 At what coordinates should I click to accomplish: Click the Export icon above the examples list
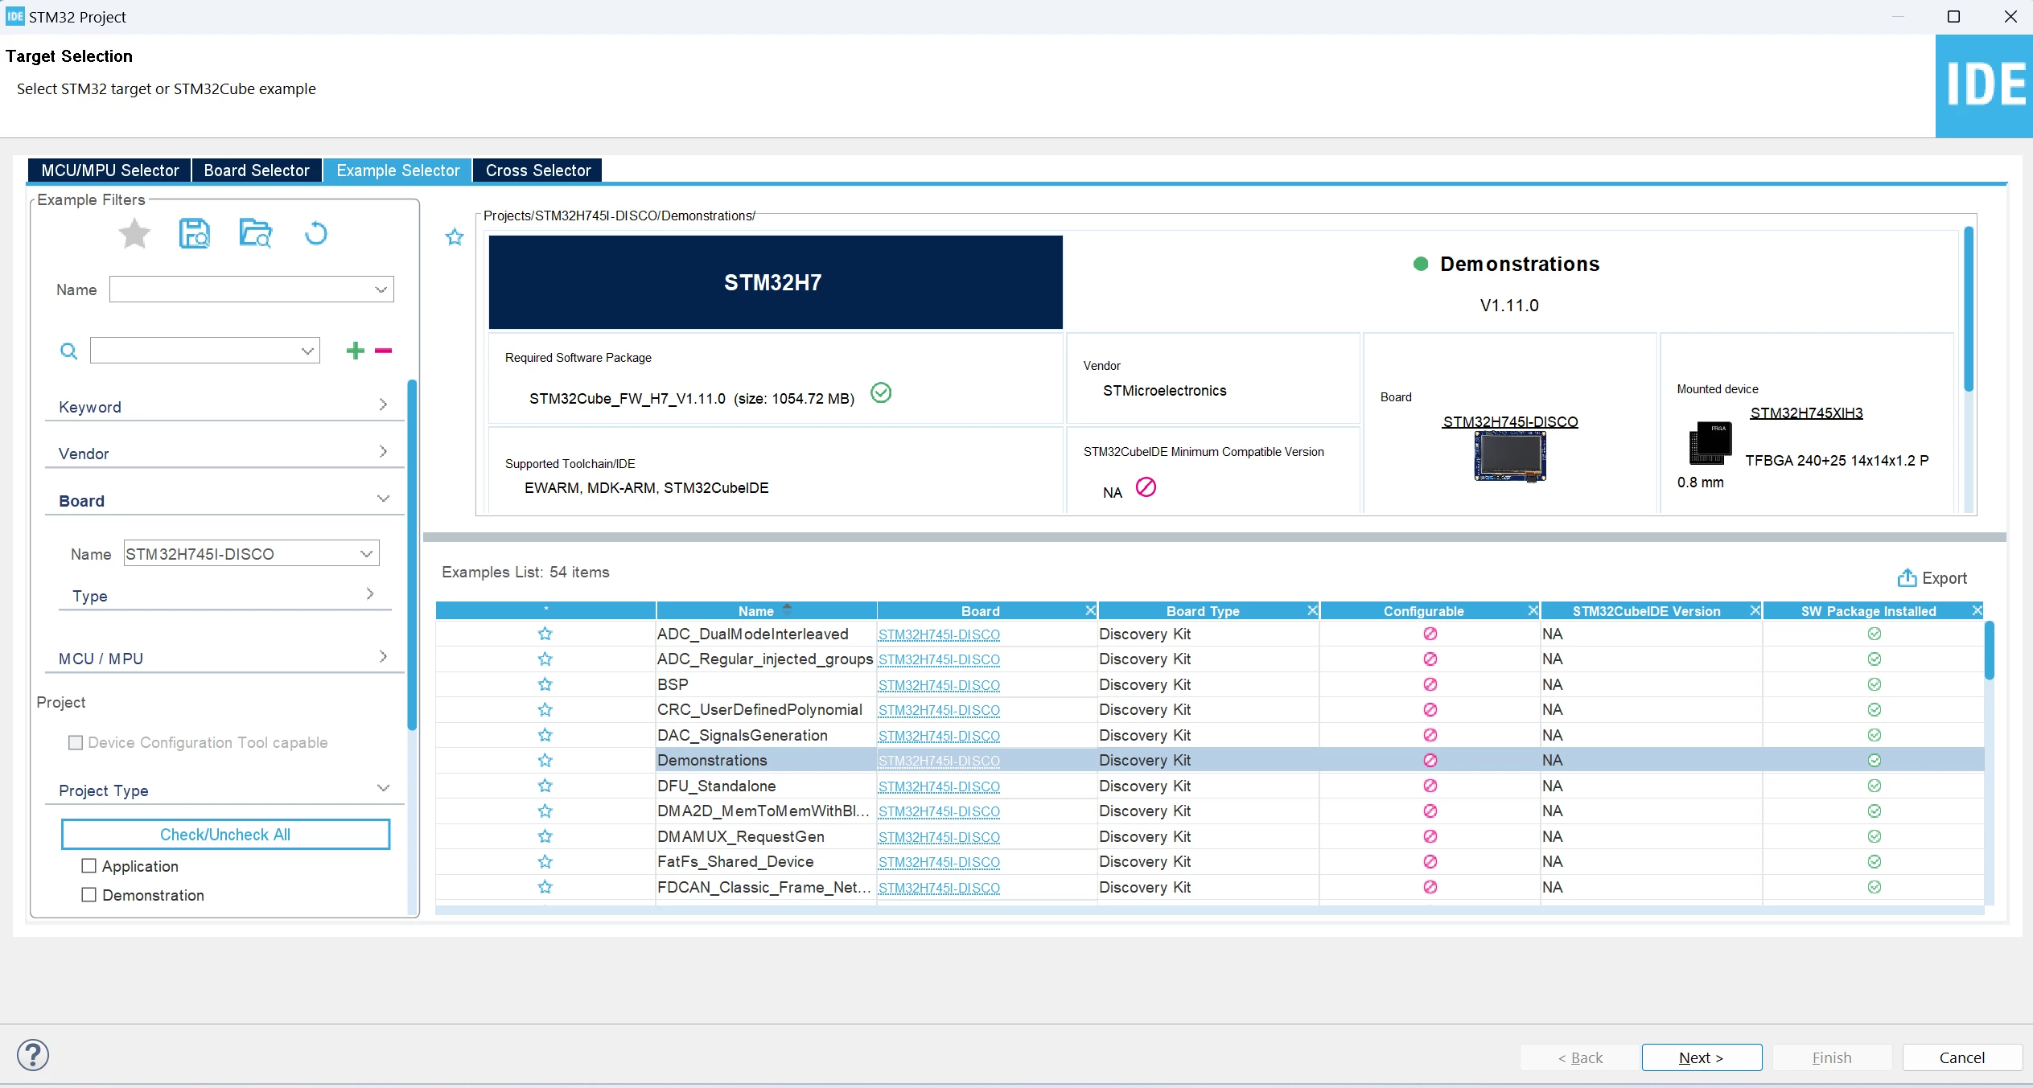coord(1907,577)
